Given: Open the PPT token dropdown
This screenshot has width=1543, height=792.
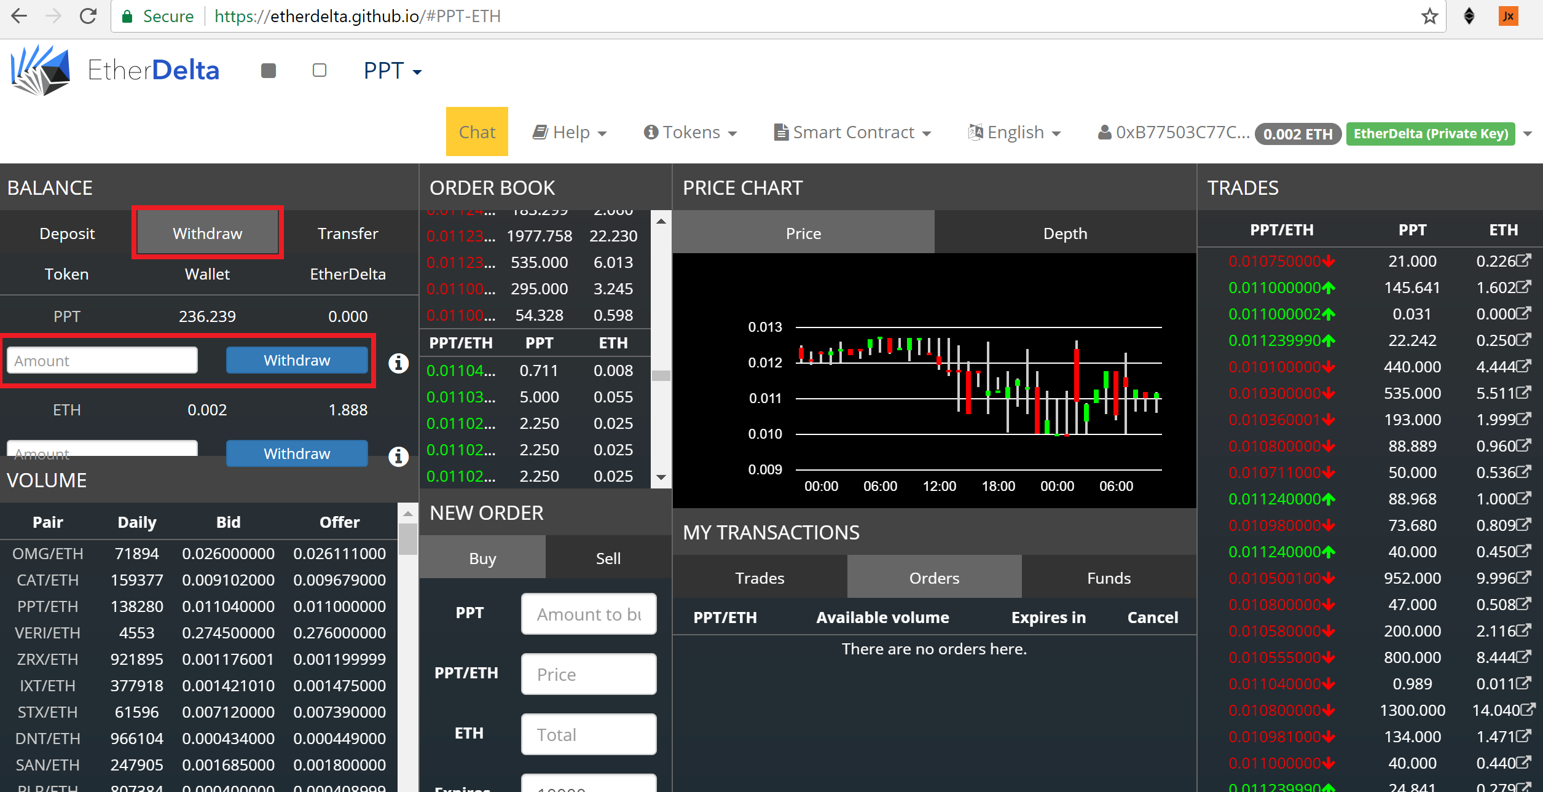Looking at the screenshot, I should (x=393, y=71).
